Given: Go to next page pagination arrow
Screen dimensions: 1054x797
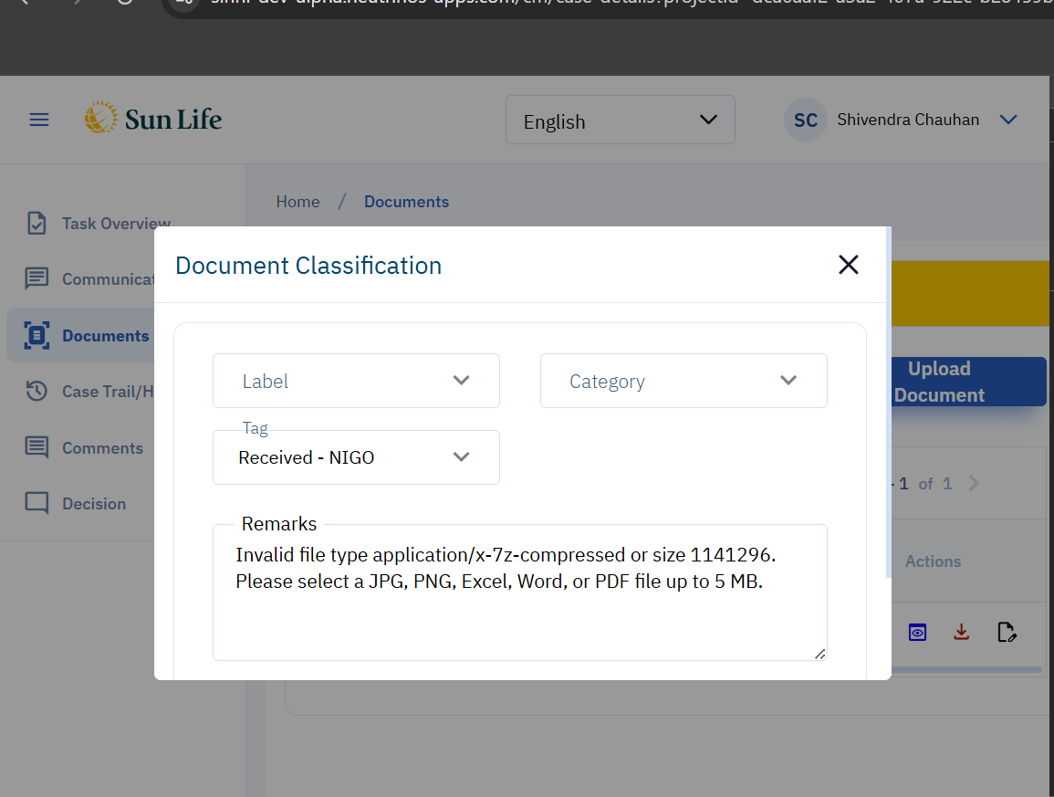Looking at the screenshot, I should pos(974,483).
